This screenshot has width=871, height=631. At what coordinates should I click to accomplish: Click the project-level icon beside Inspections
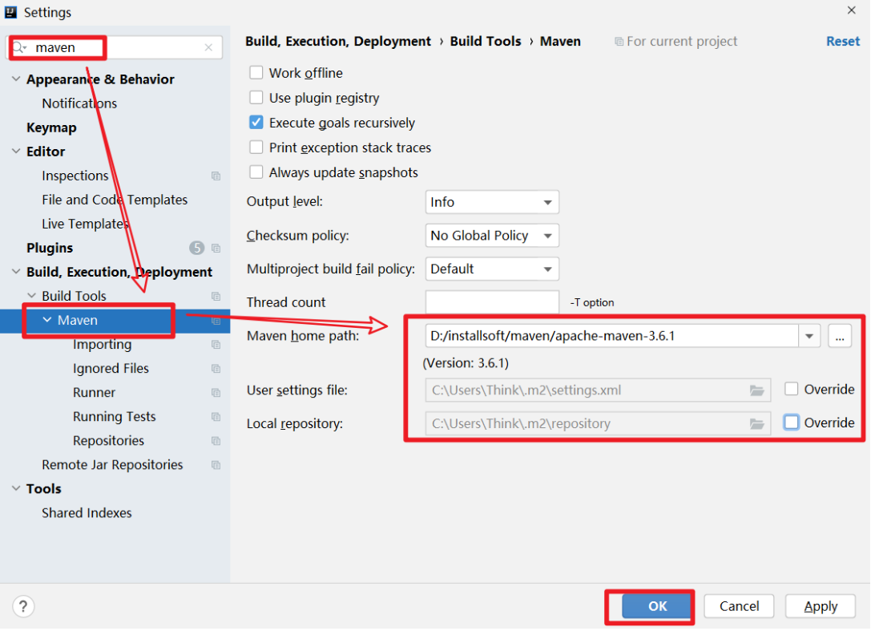pos(216,176)
